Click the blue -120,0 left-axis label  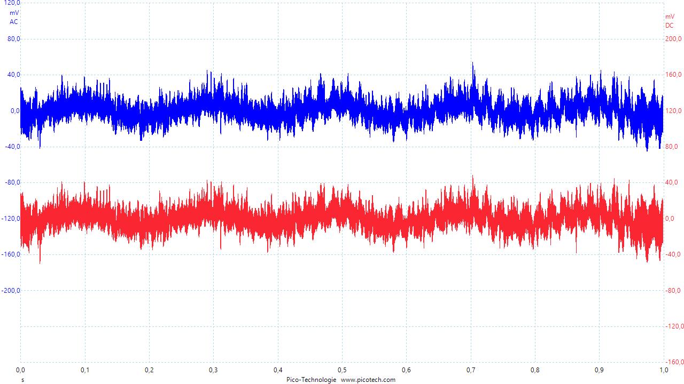(x=11, y=219)
